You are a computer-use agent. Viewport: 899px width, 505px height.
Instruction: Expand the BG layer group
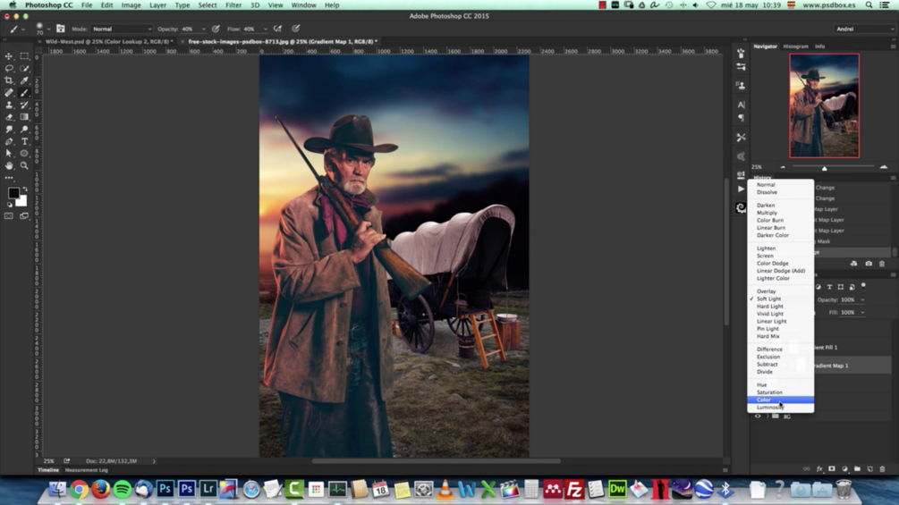click(x=768, y=417)
